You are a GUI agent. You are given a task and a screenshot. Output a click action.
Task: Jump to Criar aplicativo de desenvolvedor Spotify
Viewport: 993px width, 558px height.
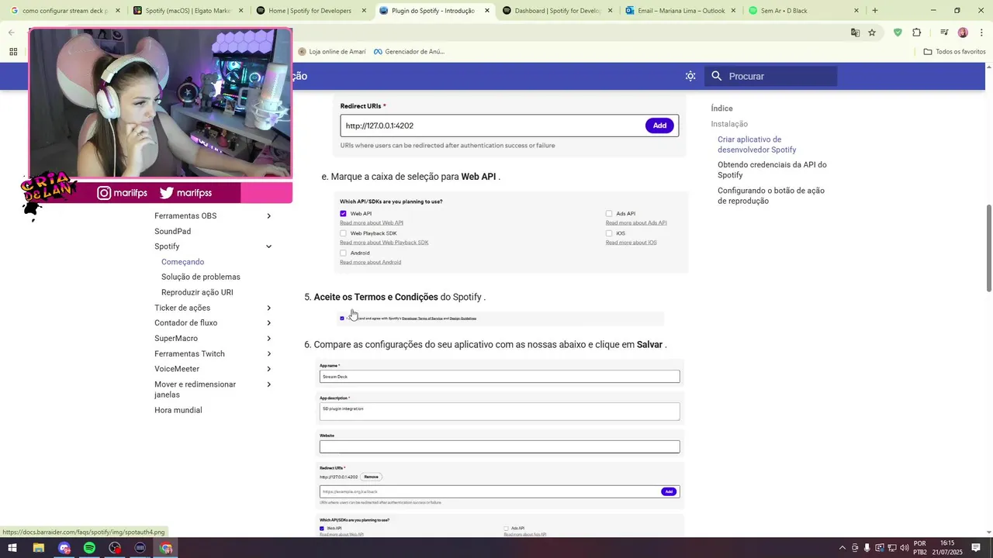(x=756, y=144)
